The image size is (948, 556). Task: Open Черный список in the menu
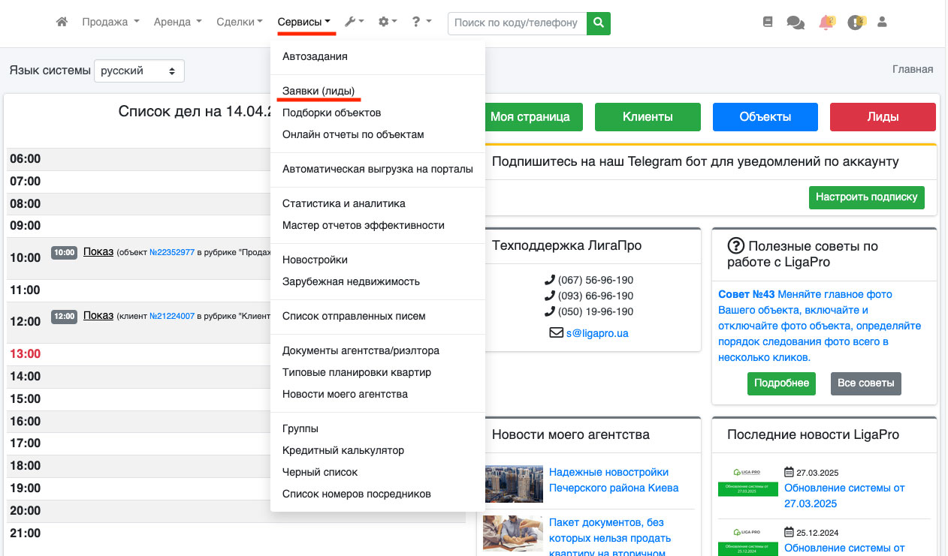tap(320, 472)
